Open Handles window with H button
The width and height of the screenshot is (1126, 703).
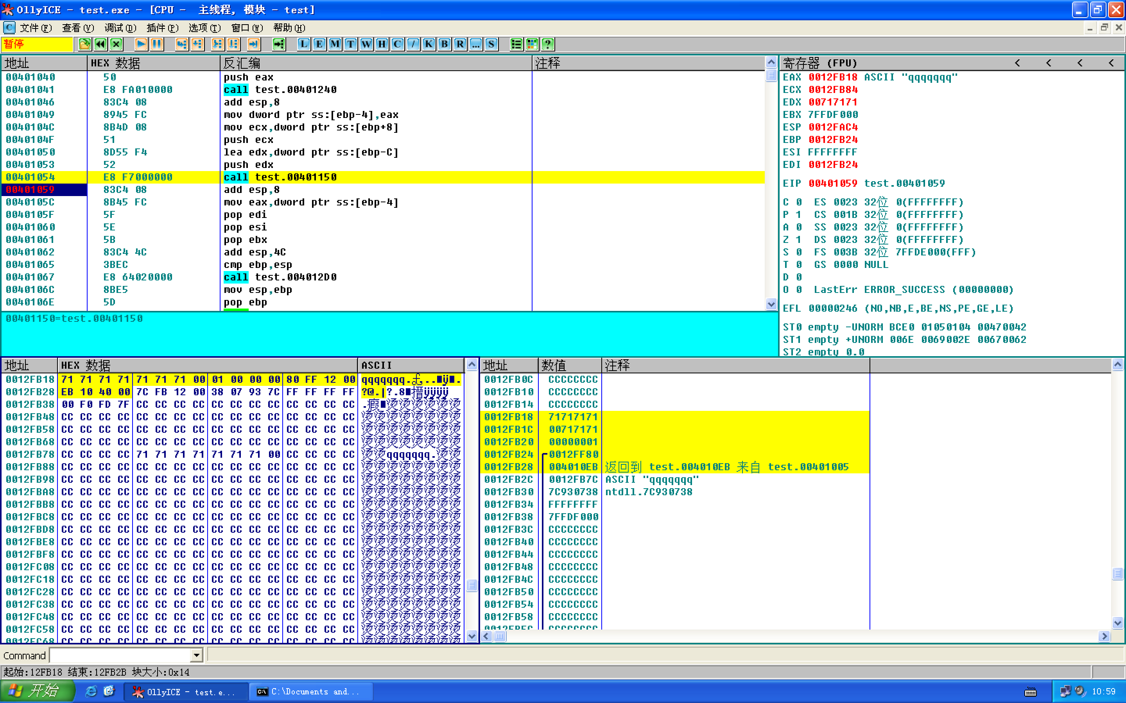click(x=382, y=44)
